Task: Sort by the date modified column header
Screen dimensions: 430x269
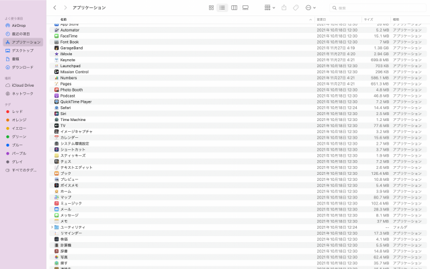Action: (321, 20)
